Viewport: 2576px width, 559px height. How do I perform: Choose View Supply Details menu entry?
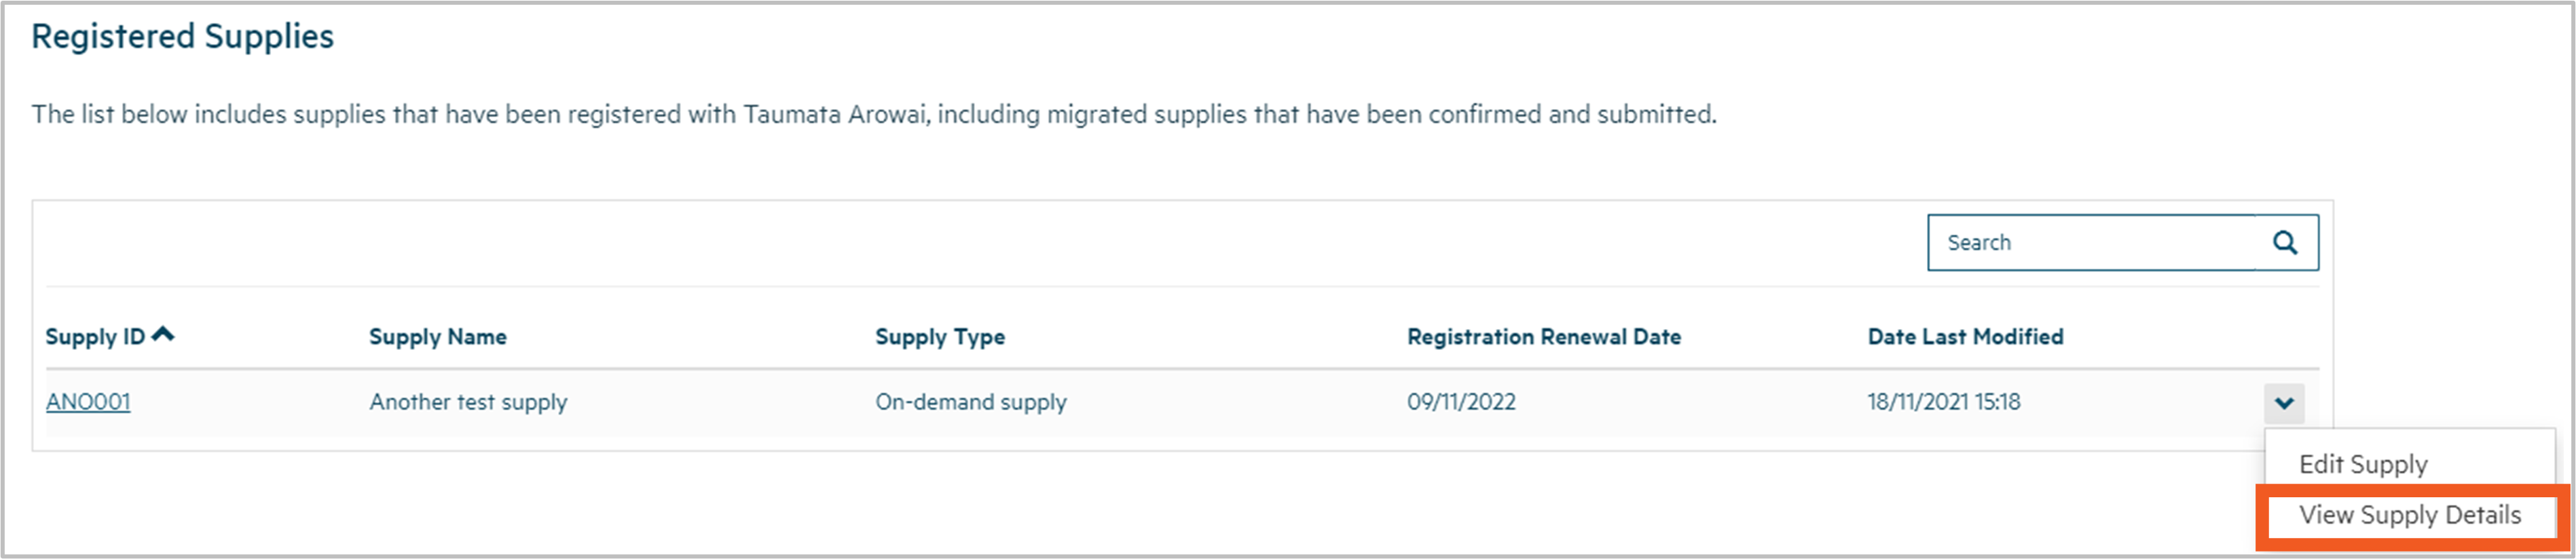(2409, 515)
